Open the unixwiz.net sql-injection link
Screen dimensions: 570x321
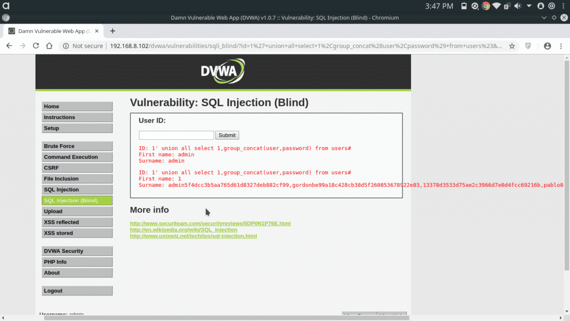(x=193, y=236)
